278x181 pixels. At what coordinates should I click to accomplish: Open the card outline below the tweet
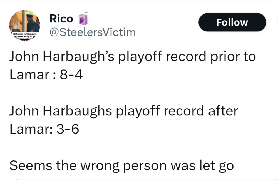[139, 180]
